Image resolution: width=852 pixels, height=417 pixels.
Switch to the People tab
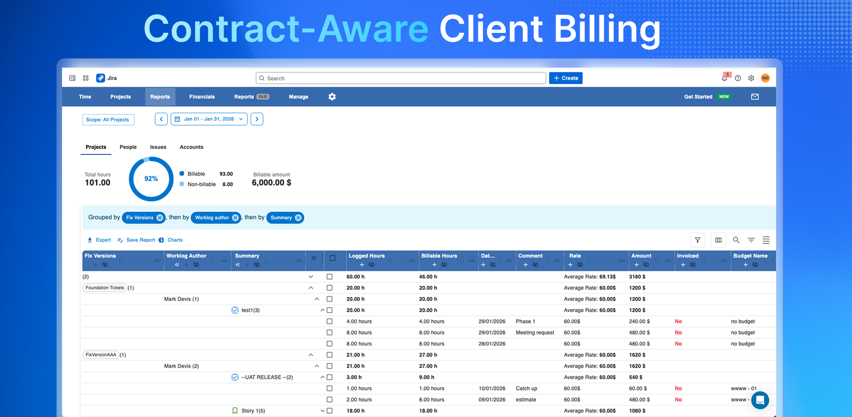pyautogui.click(x=128, y=147)
